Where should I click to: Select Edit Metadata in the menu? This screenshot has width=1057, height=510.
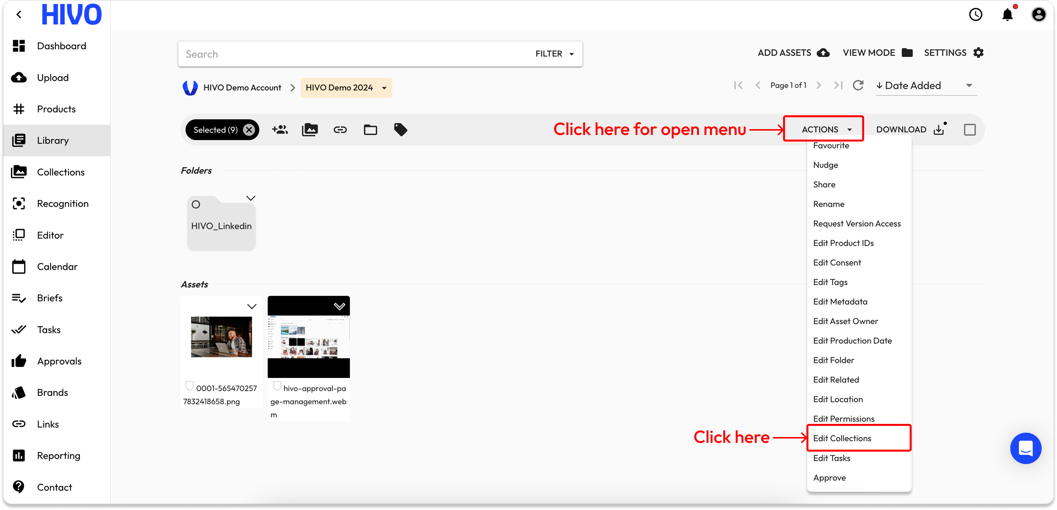840,302
